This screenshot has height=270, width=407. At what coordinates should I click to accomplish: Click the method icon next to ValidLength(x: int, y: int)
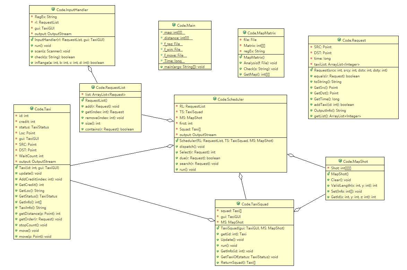(x=328, y=186)
